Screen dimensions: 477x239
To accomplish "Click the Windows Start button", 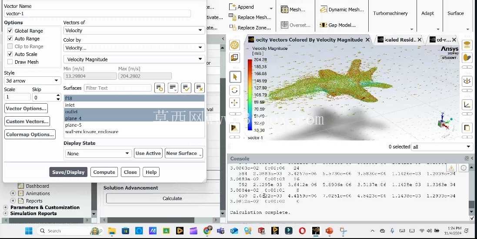I will point(29,231).
